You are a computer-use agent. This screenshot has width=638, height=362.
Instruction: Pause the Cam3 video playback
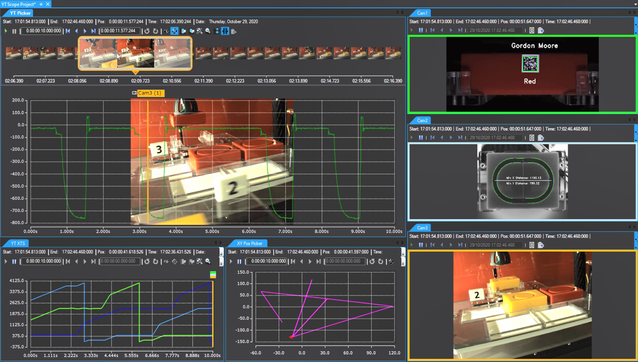point(421,245)
